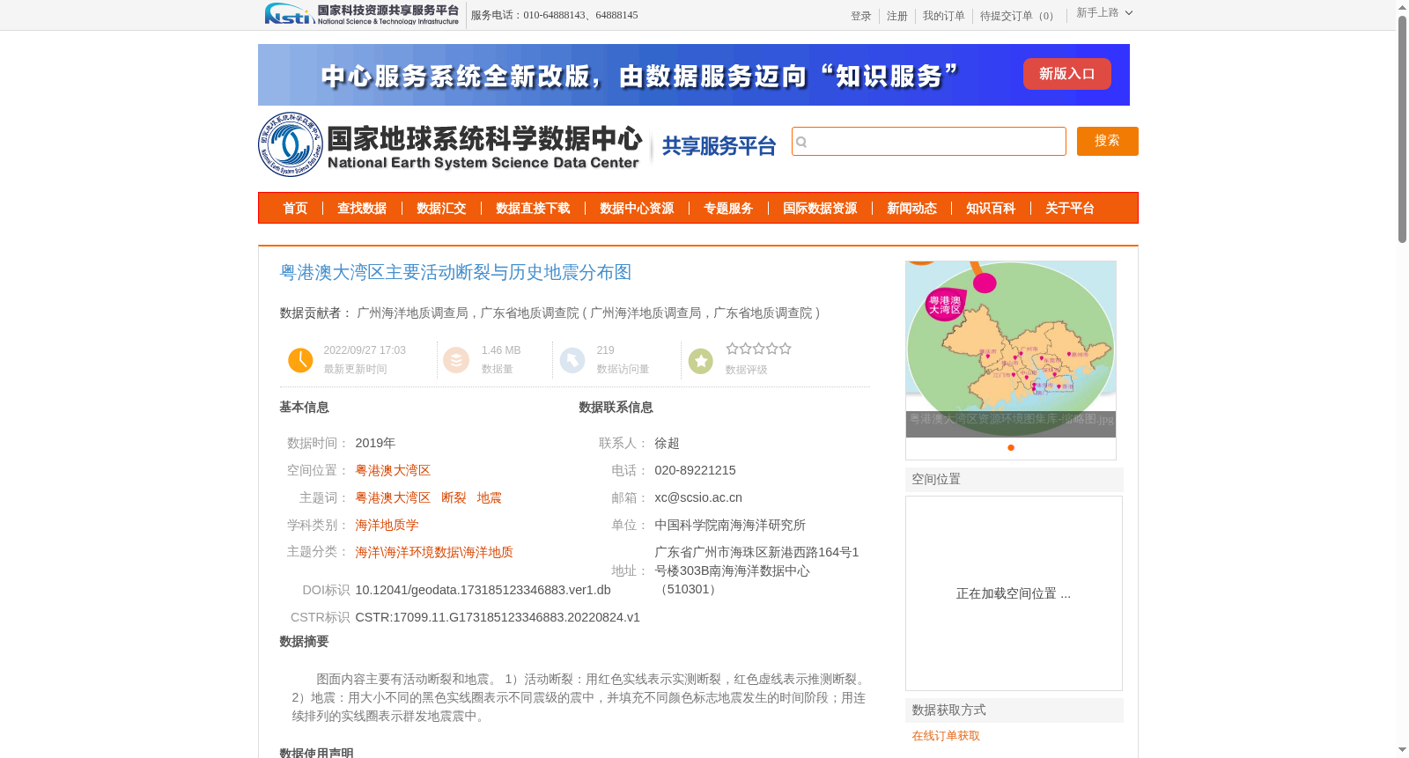Click the 219 visit count value
Image resolution: width=1409 pixels, height=758 pixels.
pyautogui.click(x=605, y=350)
